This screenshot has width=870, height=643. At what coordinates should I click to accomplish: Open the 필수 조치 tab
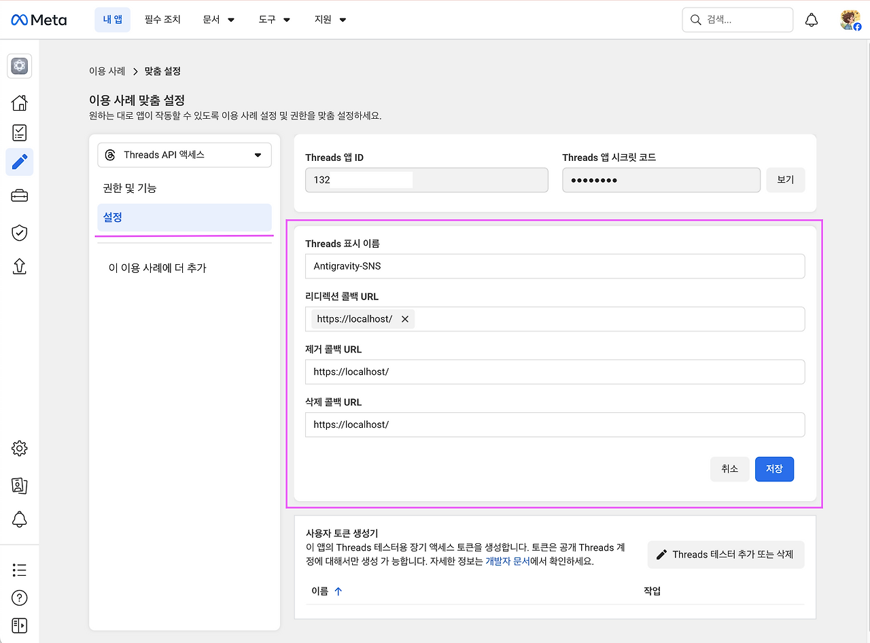(x=162, y=20)
